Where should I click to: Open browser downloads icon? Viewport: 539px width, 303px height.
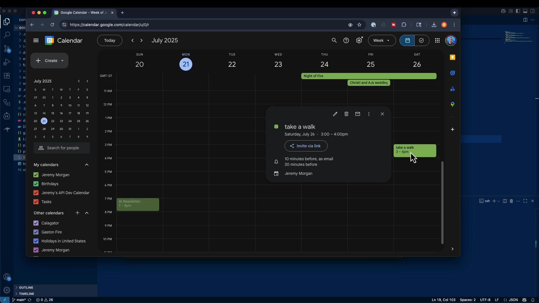point(434,25)
